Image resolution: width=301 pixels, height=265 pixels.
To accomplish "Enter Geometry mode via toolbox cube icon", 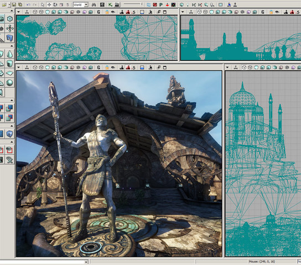I will pyautogui.click(x=9, y=19).
